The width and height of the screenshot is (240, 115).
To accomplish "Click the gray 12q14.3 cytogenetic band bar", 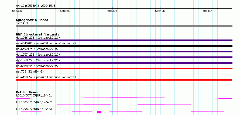I will click(124, 26).
